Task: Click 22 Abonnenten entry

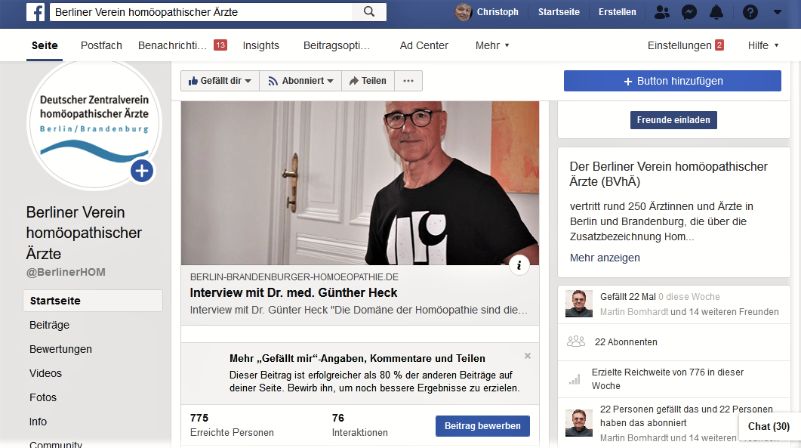Action: [x=626, y=342]
